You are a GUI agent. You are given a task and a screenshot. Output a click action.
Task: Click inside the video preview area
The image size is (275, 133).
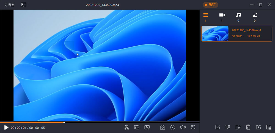click(100, 65)
